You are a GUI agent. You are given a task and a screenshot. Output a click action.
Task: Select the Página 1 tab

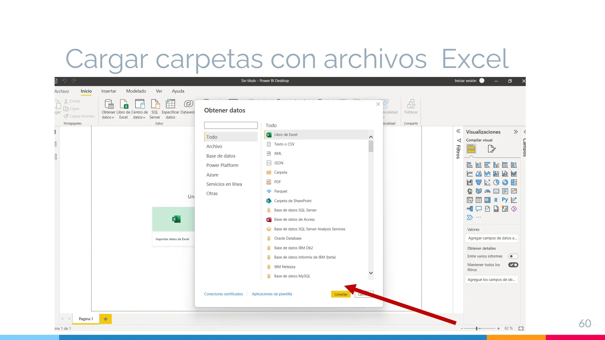pyautogui.click(x=86, y=319)
